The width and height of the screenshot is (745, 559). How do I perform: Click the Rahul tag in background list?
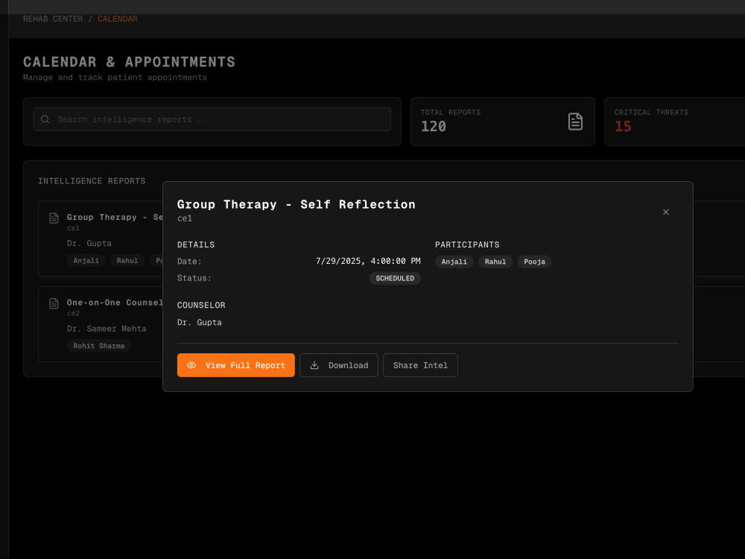click(127, 260)
